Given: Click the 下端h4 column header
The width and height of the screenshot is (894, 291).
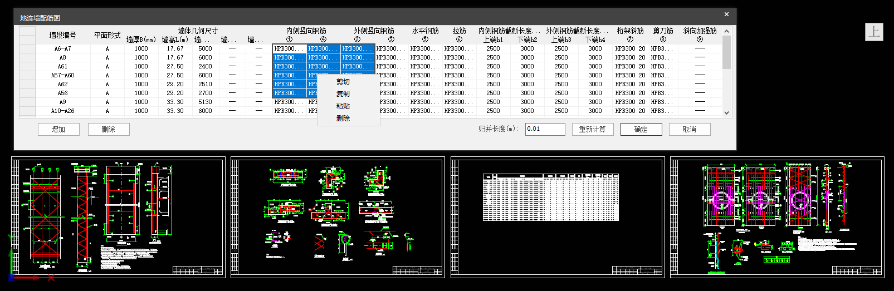Looking at the screenshot, I should point(595,40).
